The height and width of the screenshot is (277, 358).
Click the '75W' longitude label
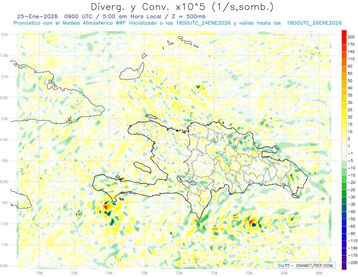click(x=74, y=273)
